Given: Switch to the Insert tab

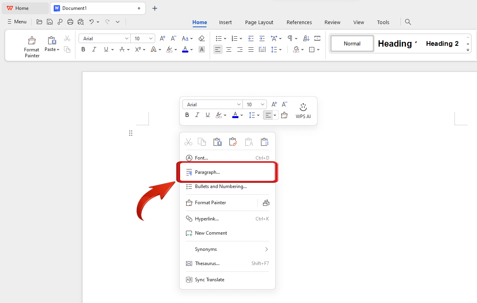Looking at the screenshot, I should pyautogui.click(x=225, y=22).
